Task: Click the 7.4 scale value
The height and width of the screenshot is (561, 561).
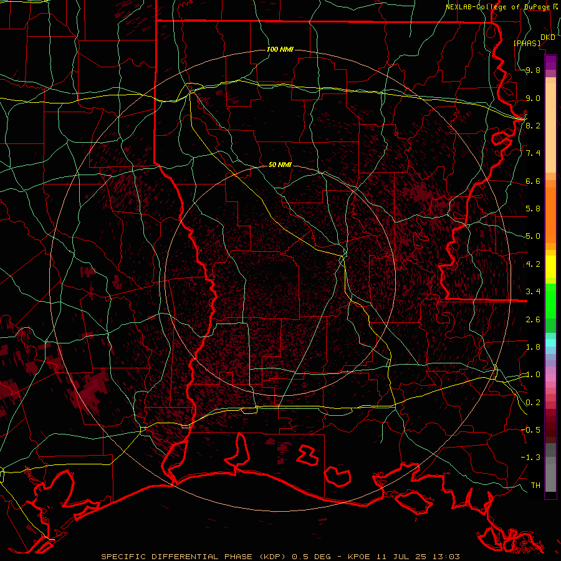Action: [x=533, y=153]
